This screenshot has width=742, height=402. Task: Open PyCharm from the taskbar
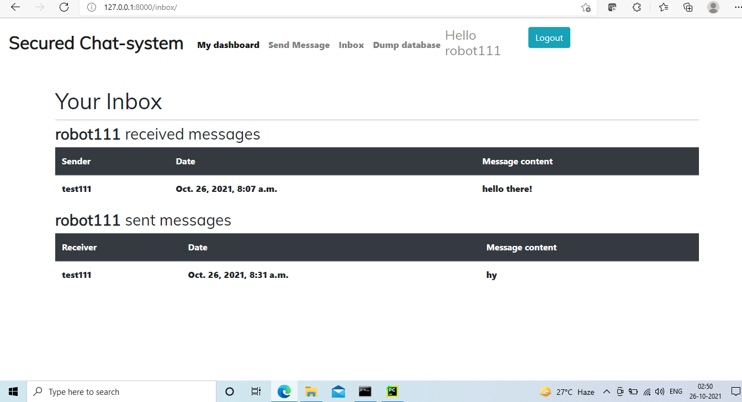[393, 392]
